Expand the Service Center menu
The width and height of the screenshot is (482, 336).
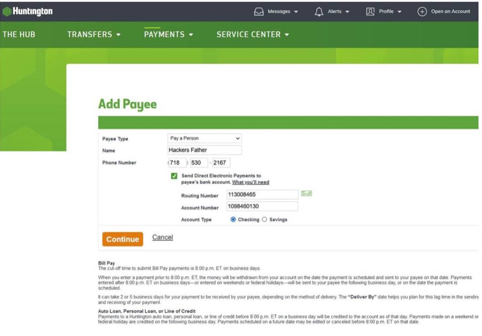coord(253,34)
